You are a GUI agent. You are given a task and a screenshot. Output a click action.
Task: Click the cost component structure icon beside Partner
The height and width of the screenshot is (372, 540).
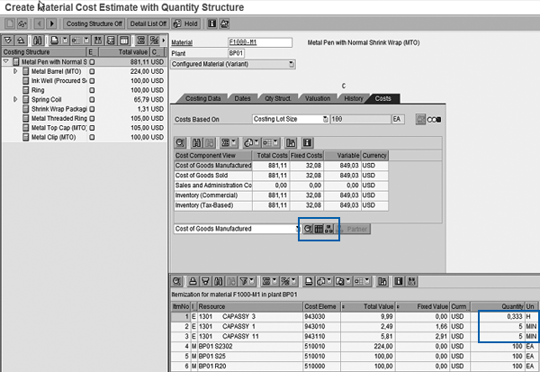(330, 230)
